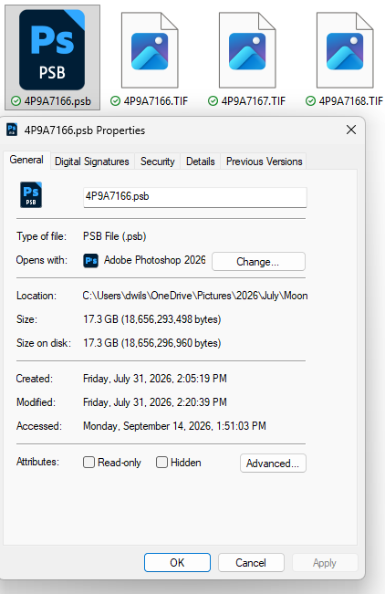Screen dimensions: 385x594
Task: Dismiss dialog with the Cancel button
Action: click(x=251, y=563)
